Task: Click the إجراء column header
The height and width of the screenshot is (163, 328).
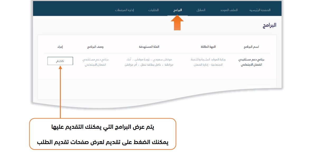Action: click(x=60, y=47)
